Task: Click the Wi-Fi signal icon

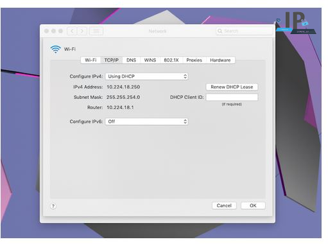Action: tap(56, 49)
